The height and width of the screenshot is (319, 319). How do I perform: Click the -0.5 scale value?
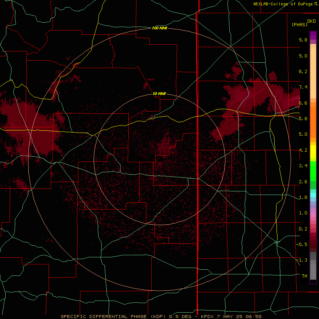pos(302,245)
